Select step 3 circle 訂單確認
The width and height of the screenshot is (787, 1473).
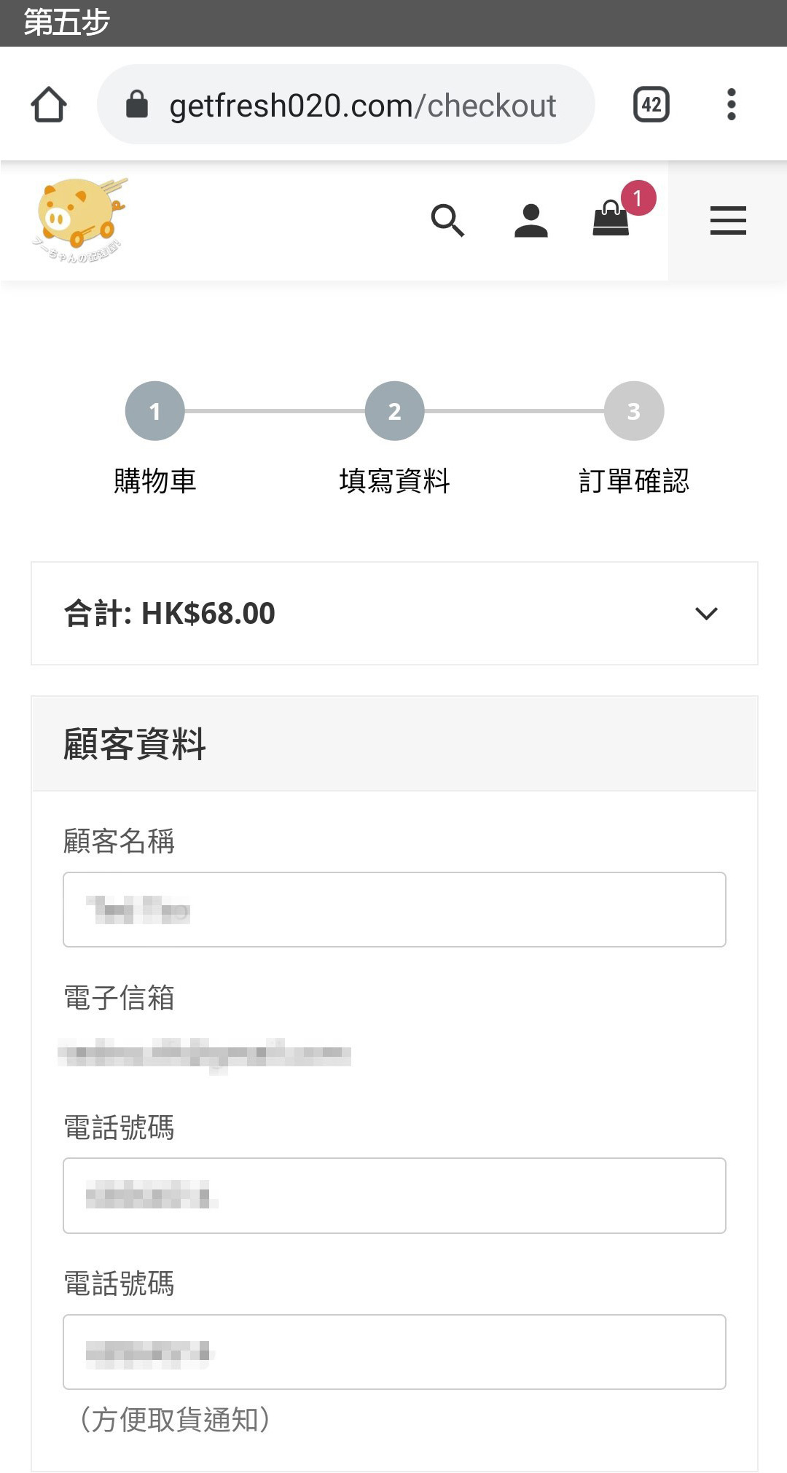pyautogui.click(x=633, y=411)
